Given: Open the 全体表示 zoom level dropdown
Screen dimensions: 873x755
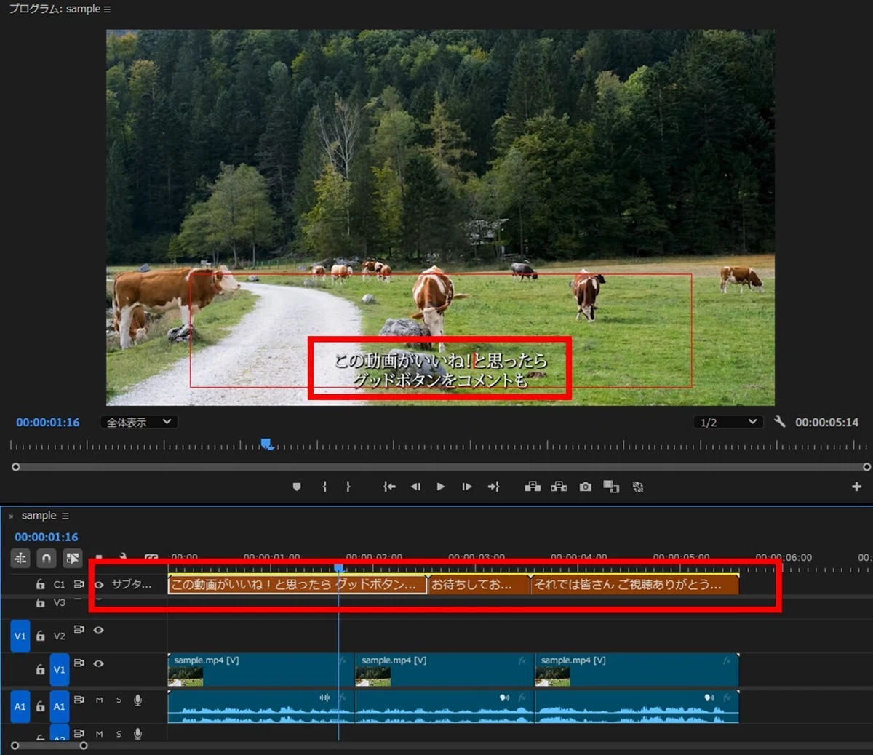Looking at the screenshot, I should point(139,422).
